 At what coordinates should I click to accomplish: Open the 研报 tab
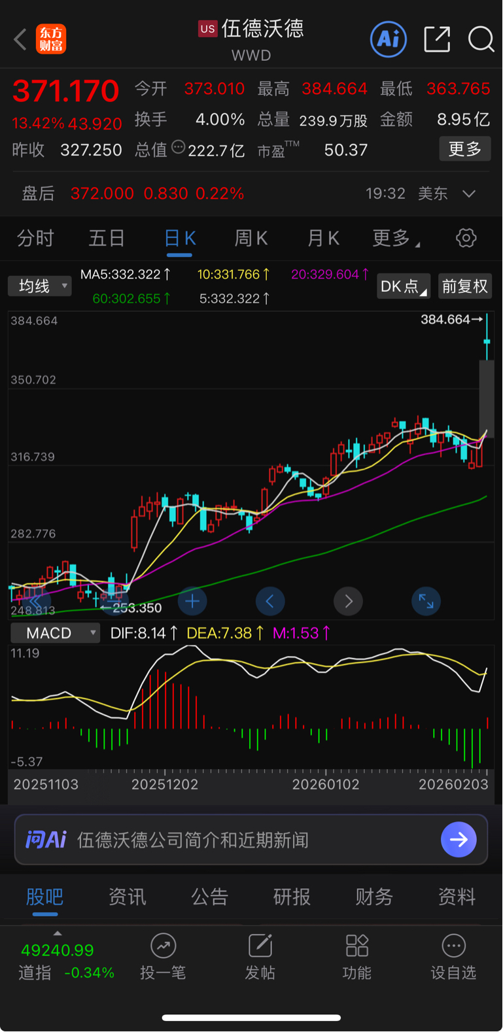point(292,897)
